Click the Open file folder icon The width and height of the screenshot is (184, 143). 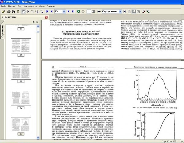point(3,11)
